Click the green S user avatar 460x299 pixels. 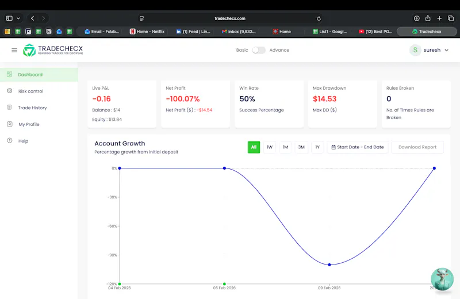click(415, 50)
